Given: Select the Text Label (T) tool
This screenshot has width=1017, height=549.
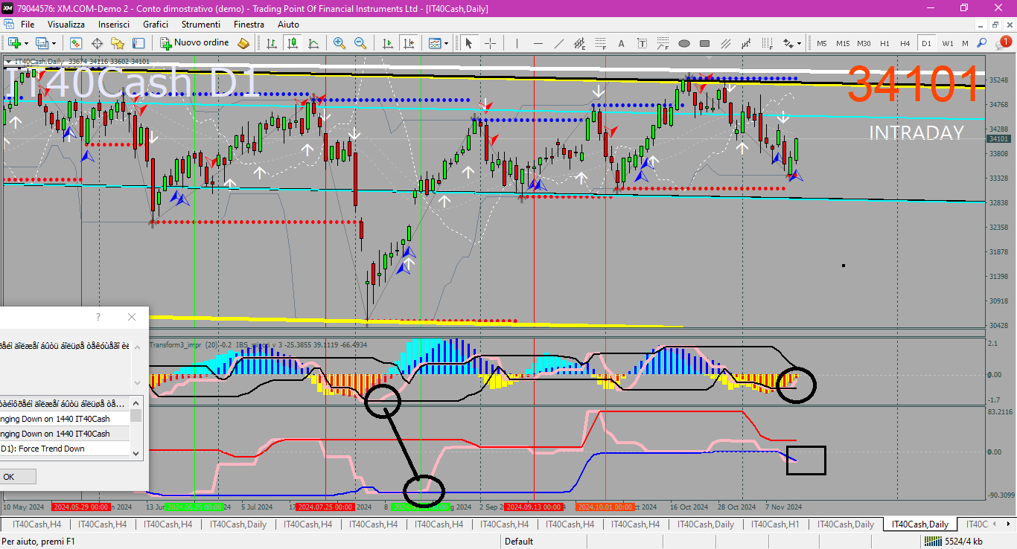Looking at the screenshot, I should coord(642,43).
